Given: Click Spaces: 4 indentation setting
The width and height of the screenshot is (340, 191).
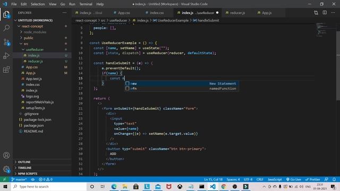Looking at the screenshot, I should click(x=233, y=179).
